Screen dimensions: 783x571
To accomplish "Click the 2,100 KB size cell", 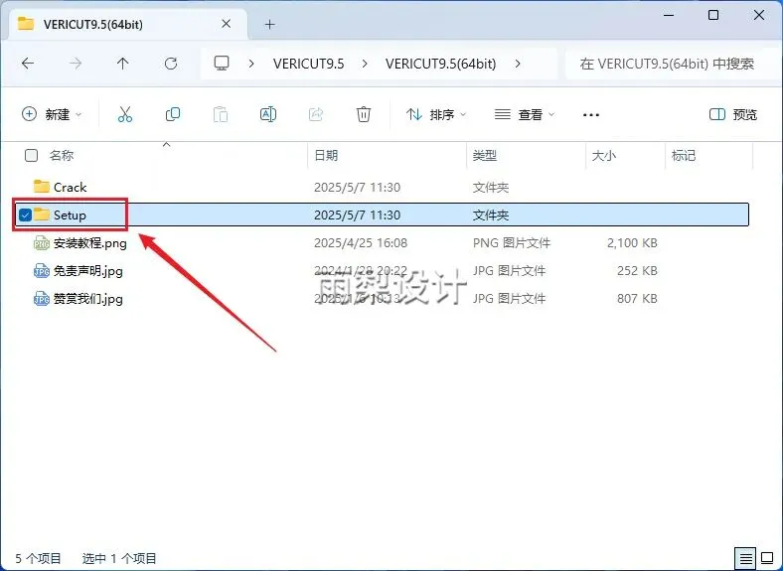I will [632, 243].
